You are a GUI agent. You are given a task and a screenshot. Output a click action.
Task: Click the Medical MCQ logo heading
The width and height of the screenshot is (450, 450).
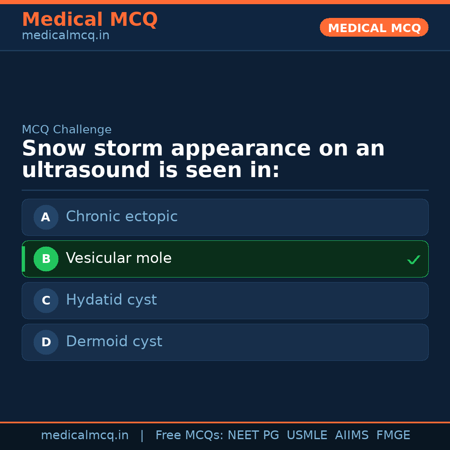click(x=90, y=19)
